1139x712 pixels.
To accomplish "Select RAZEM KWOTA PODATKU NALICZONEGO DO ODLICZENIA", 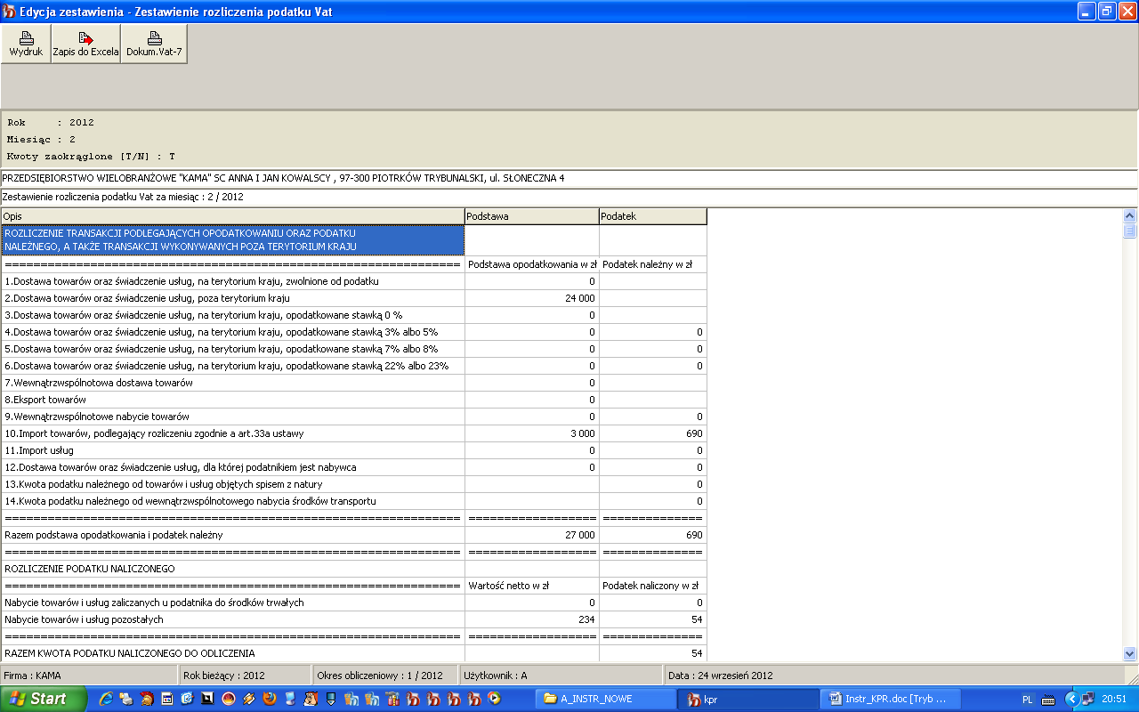I will pyautogui.click(x=232, y=653).
